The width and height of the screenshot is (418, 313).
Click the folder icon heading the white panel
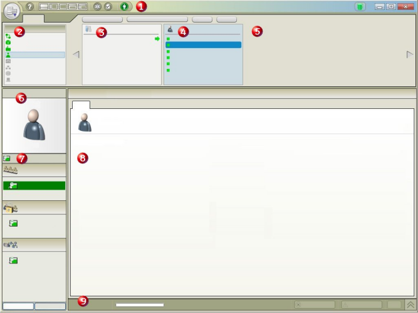point(88,29)
